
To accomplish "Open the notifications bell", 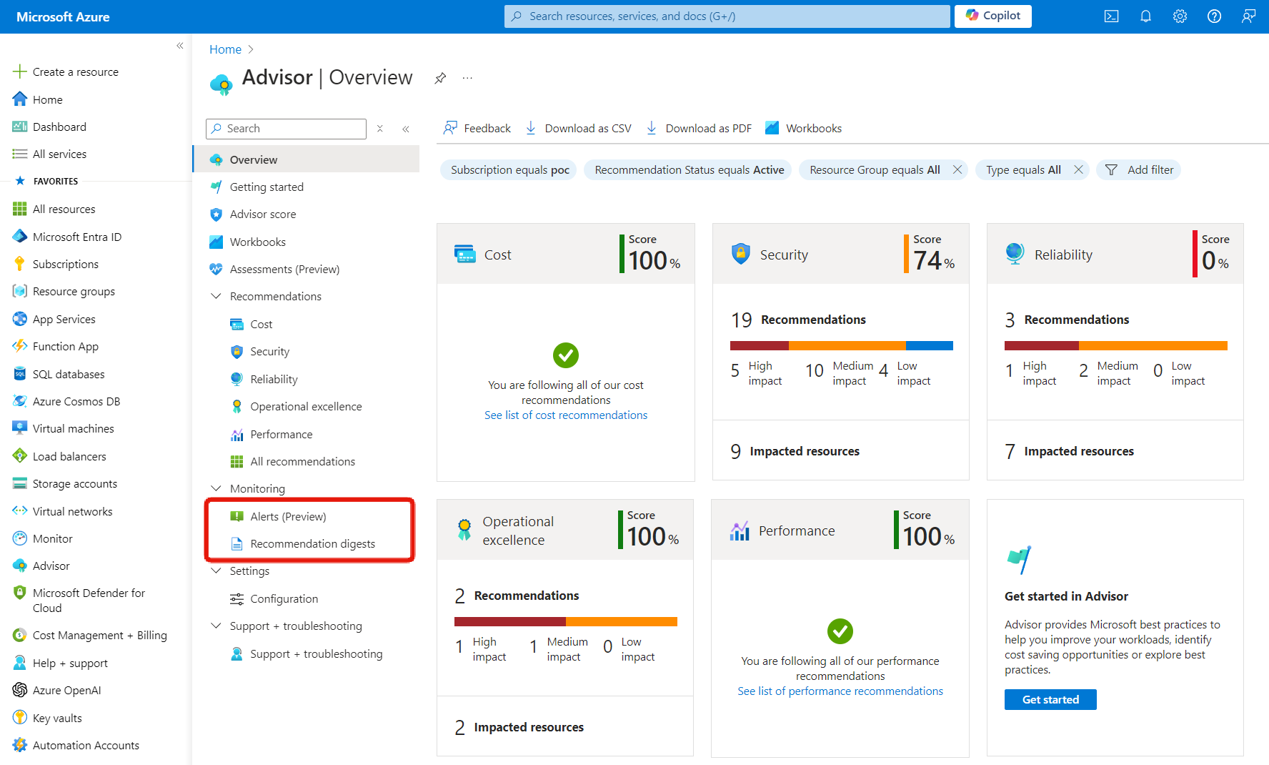I will pos(1145,16).
